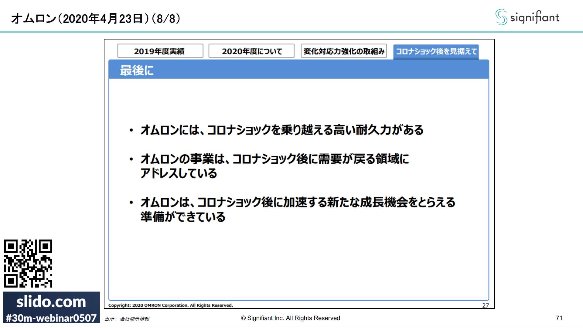Click the 出所: 会社開示情報 source note
Screen dimensions: 583x328
(x=127, y=319)
